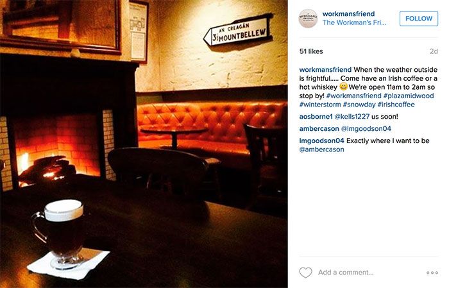Open commenter lmgoodson04's profile
The height and width of the screenshot is (288, 449).
(321, 140)
